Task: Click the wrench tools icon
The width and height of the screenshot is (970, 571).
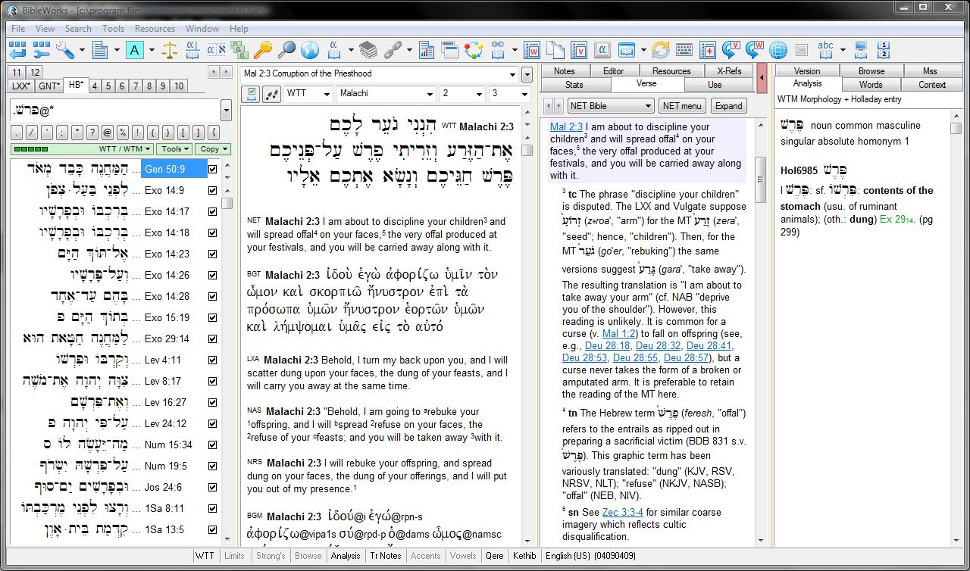Action: tap(64, 51)
